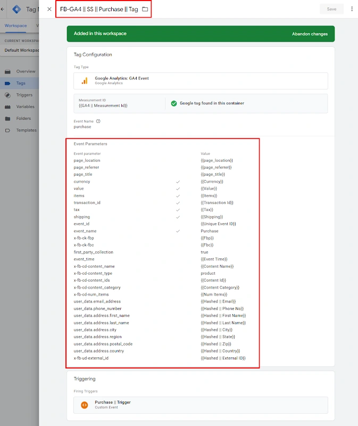Click the Tag Configuration heading
The height and width of the screenshot is (426, 358).
(x=93, y=55)
